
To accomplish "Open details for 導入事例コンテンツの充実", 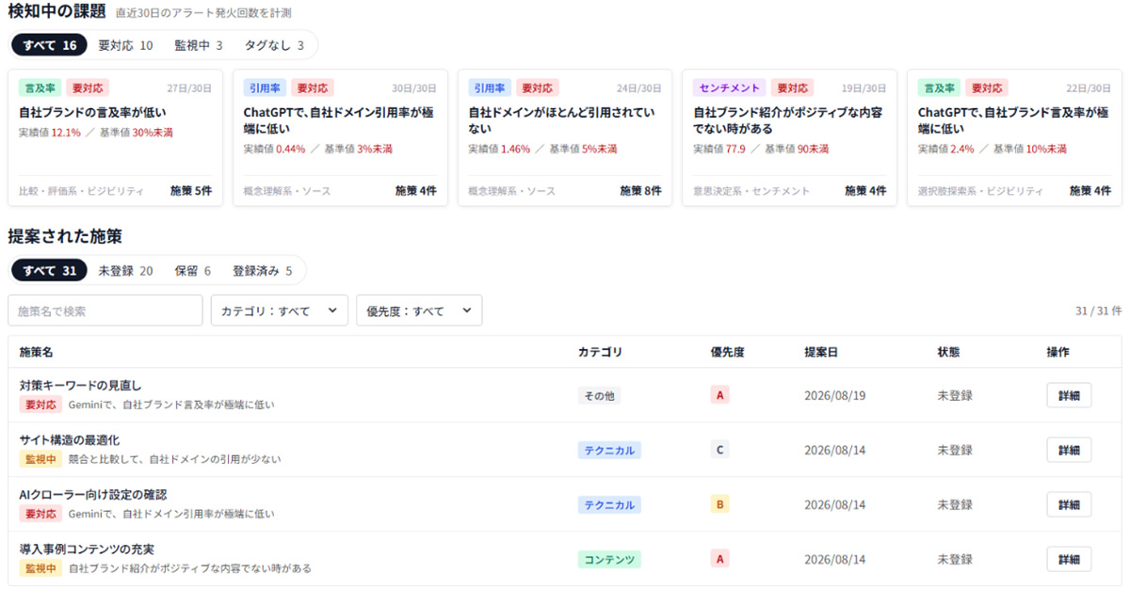I will (1069, 559).
